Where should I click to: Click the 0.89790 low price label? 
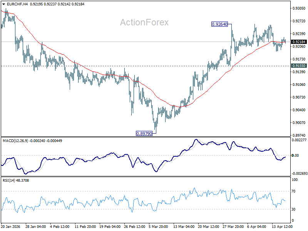point(144,134)
